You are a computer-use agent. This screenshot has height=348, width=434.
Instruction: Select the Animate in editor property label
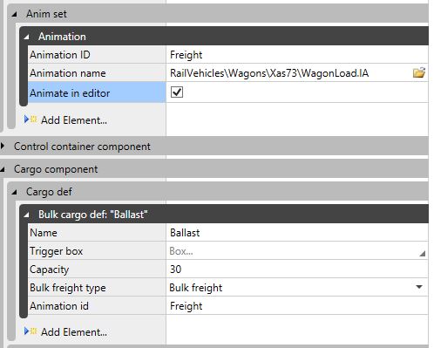(x=70, y=93)
